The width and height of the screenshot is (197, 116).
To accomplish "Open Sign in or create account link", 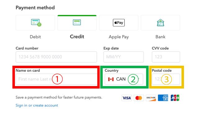I will pos(37,106).
